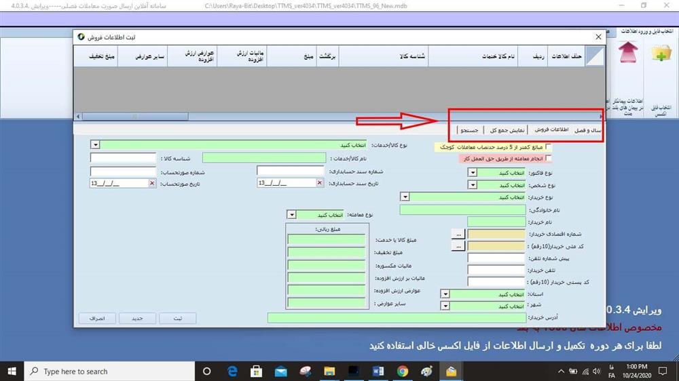Click the برگشت column header
Screen dimensions: 679x381
pyautogui.click(x=327, y=56)
